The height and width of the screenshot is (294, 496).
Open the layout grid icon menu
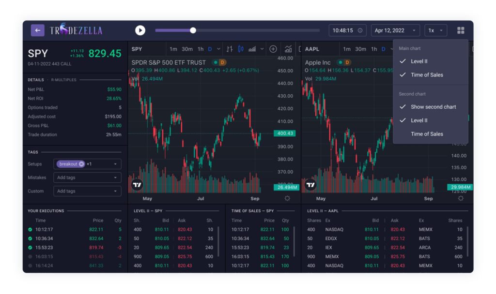461,30
